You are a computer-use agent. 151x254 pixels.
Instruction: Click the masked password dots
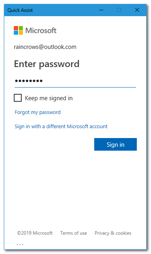pos(29,81)
